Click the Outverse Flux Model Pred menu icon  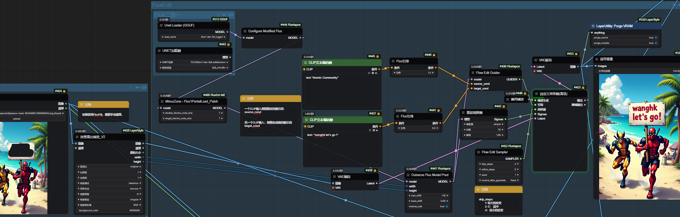[x=408, y=175]
